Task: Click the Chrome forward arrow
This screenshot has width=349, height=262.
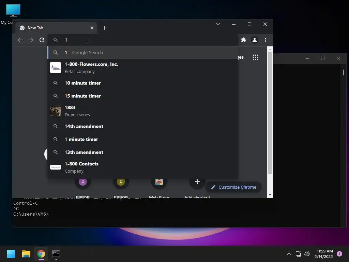Action: [31, 40]
